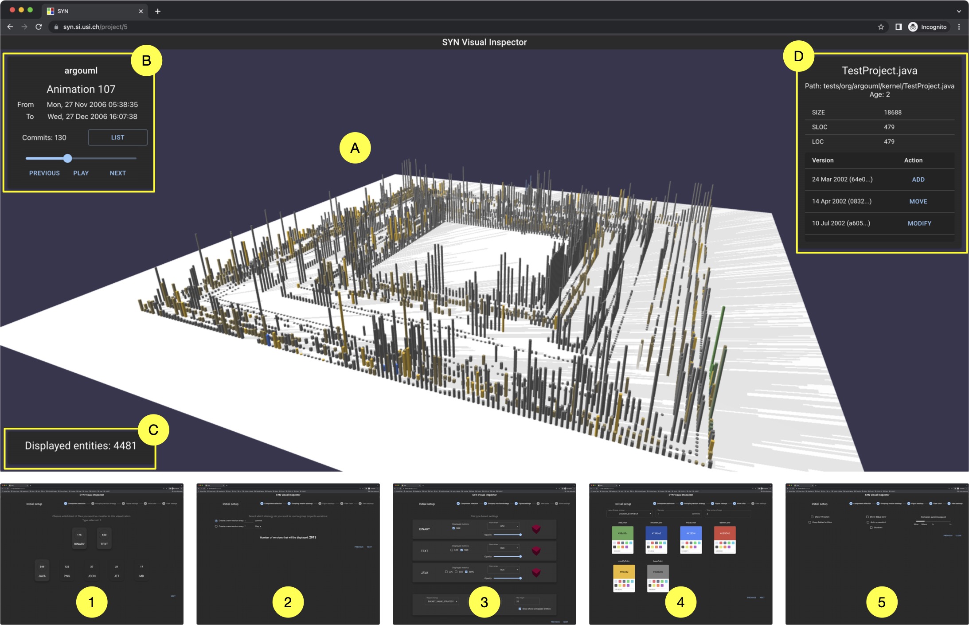The width and height of the screenshot is (969, 625).
Task: Click the address bar lock icon
Action: tap(56, 27)
